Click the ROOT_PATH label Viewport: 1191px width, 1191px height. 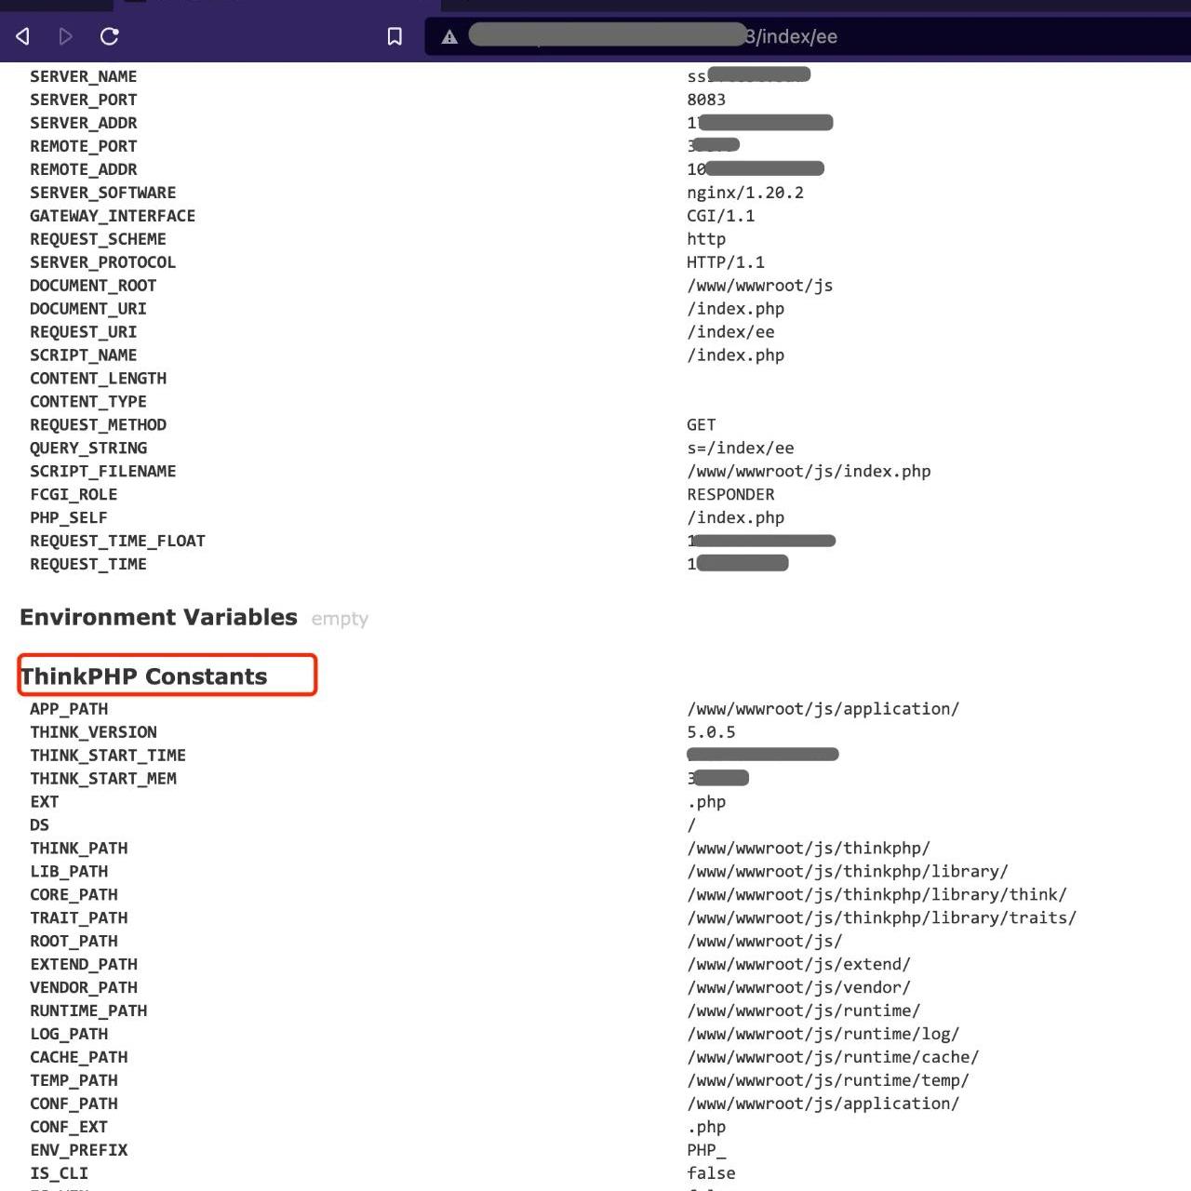click(74, 942)
